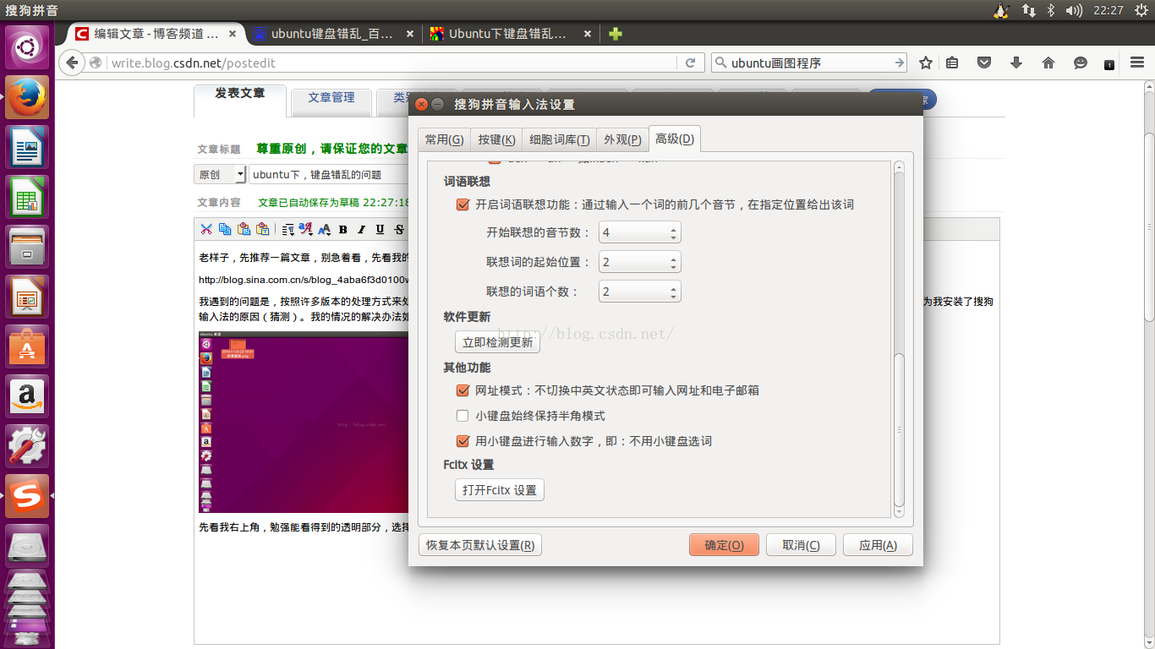Toggle Bold formatting in the editor
Screen dimensions: 1155x649
(x=343, y=229)
